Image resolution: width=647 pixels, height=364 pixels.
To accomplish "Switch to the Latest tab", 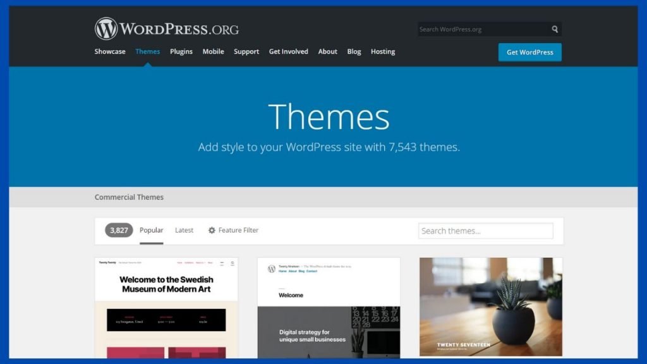I will click(184, 230).
